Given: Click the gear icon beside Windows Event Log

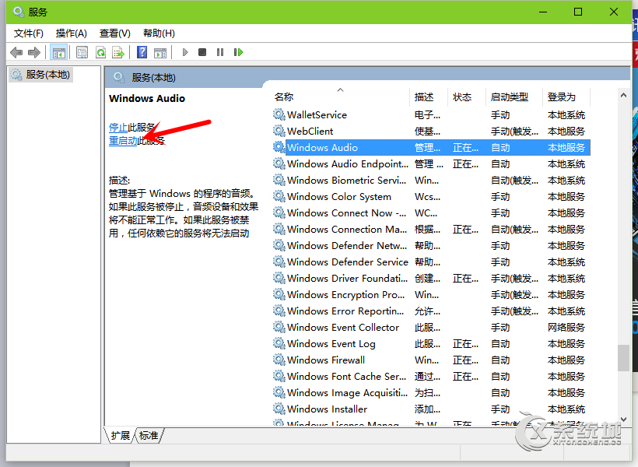Looking at the screenshot, I should tap(279, 343).
